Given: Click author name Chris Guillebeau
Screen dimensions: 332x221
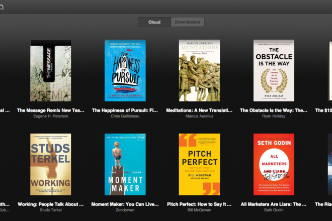Looking at the screenshot, I should [x=125, y=116].
